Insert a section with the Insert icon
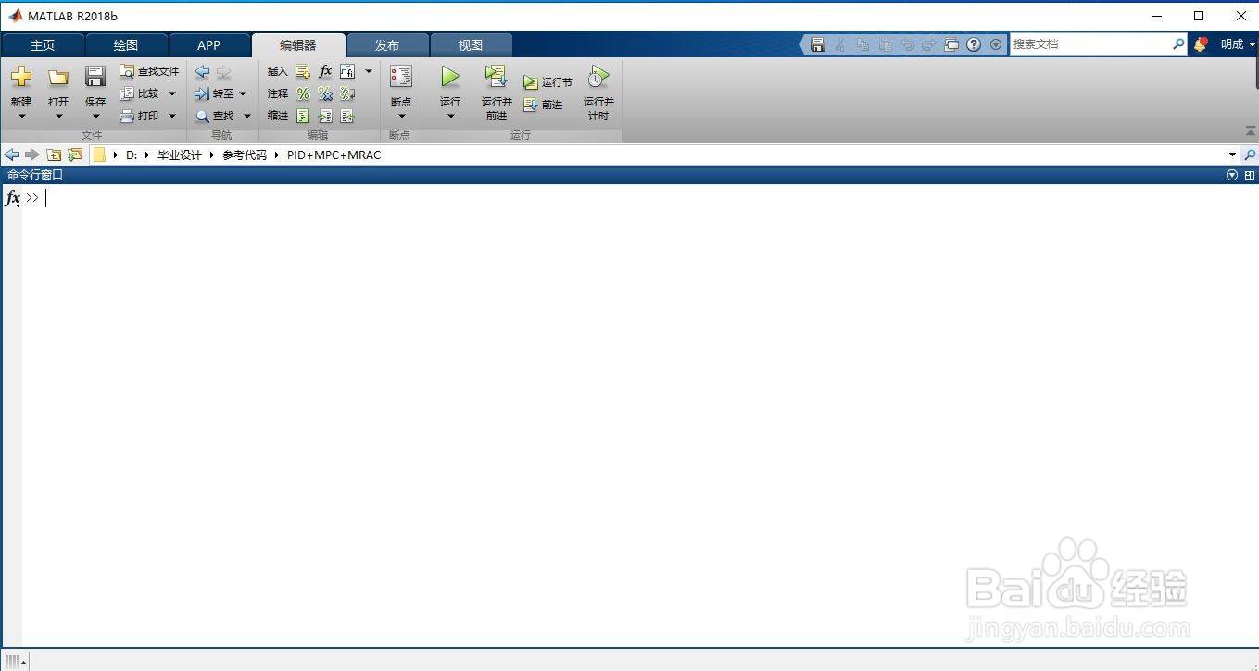The height and width of the screenshot is (671, 1259). (303, 71)
